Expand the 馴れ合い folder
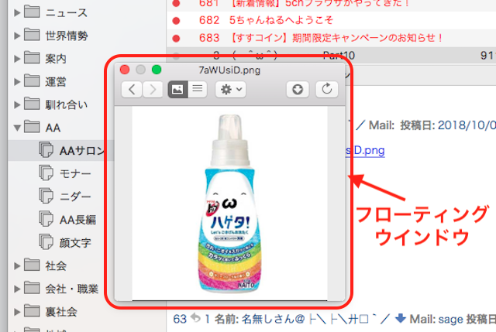Image resolution: width=496 pixels, height=332 pixels. click(17, 105)
